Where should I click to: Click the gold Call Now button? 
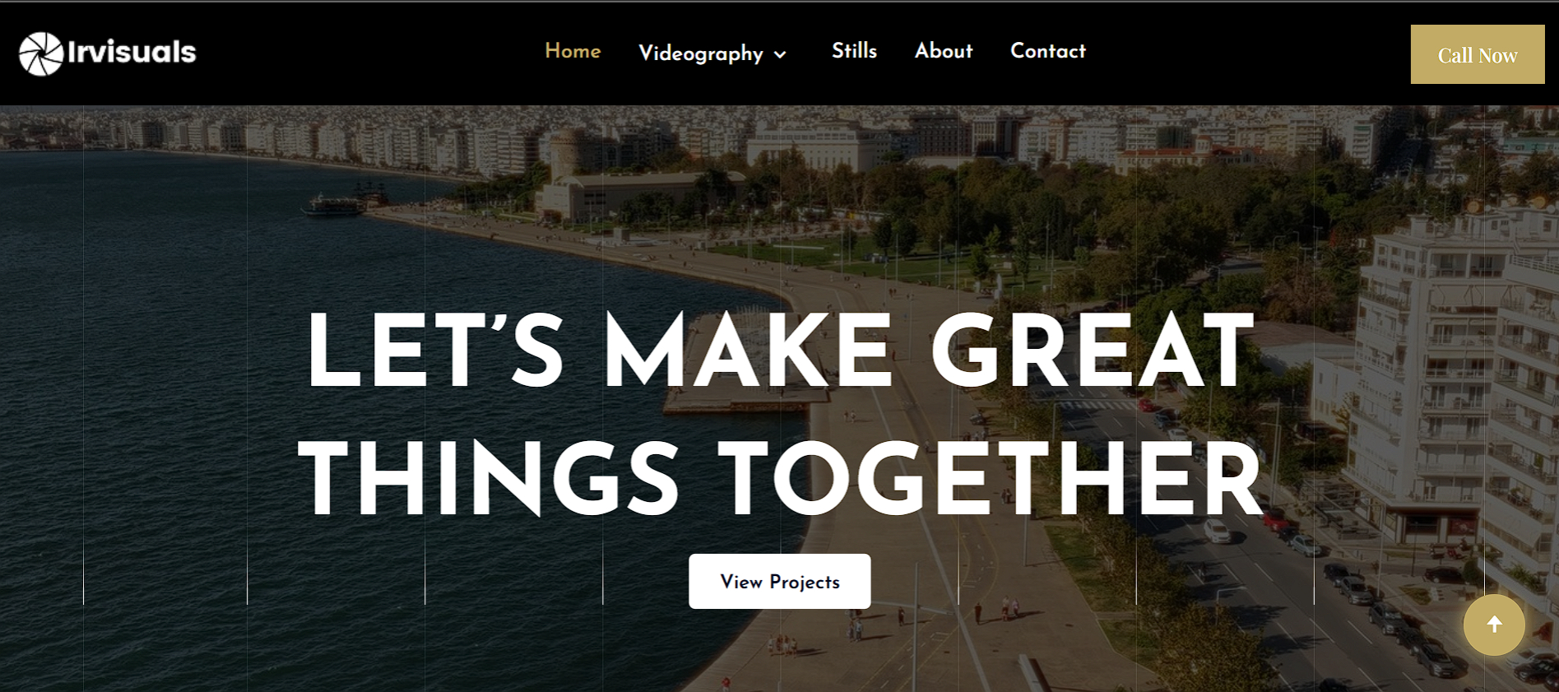[1478, 54]
